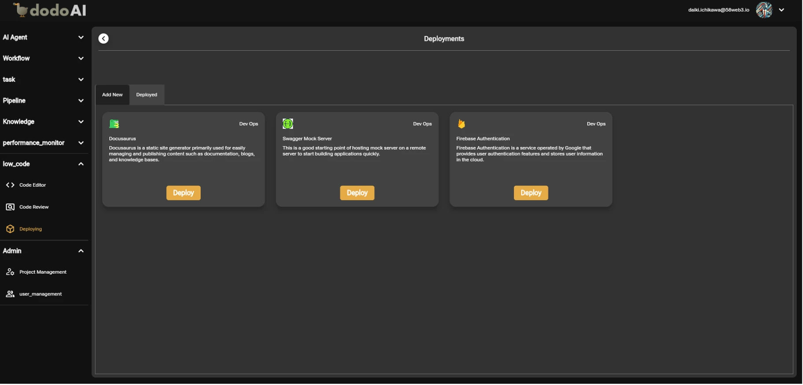
Task: Click the AI Agent menu label
Action: click(x=15, y=37)
